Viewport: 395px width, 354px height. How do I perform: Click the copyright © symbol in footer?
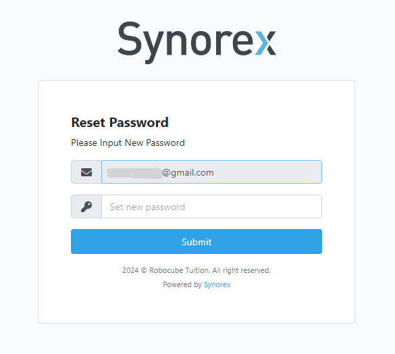[144, 270]
